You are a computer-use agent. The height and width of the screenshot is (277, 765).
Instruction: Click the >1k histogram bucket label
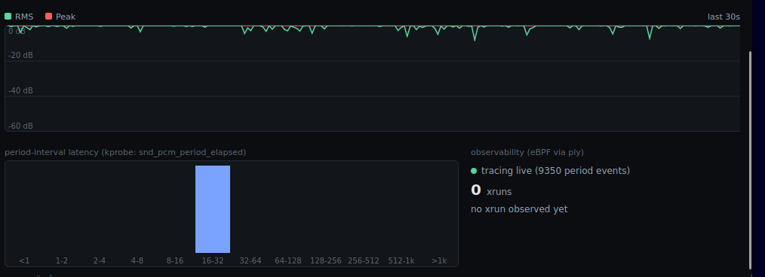coord(439,261)
